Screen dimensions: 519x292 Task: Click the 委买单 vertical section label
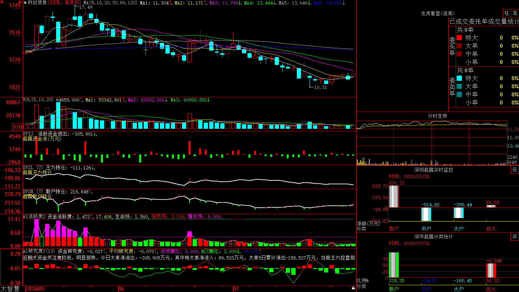tap(452, 46)
